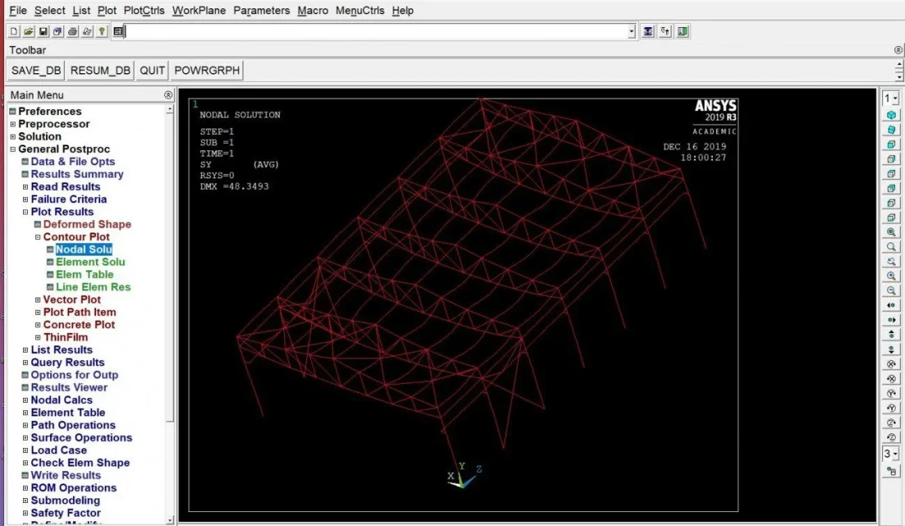Click the Rotate +Z axis icon
This screenshot has height=526, width=905.
click(891, 422)
